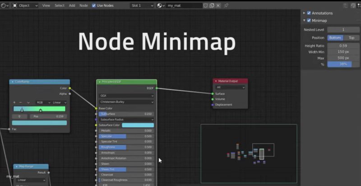Viewport: 361px width, 186px height.
Task: Uncheck the Minimap checkbox
Action: (309, 20)
